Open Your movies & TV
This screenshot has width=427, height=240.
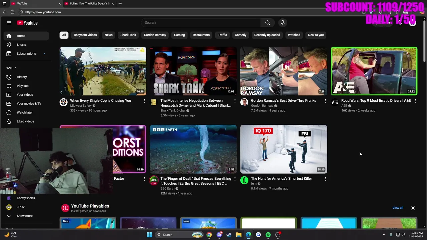(x=26, y=104)
